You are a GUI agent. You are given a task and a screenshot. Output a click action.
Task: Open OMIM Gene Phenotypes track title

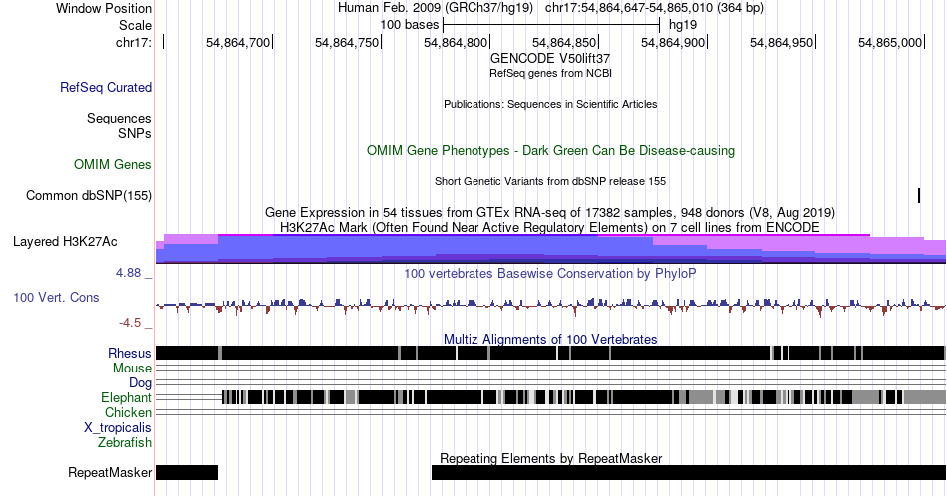pos(550,150)
